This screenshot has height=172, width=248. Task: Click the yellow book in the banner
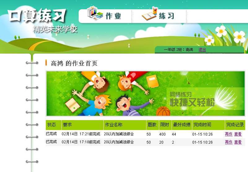click(152, 82)
